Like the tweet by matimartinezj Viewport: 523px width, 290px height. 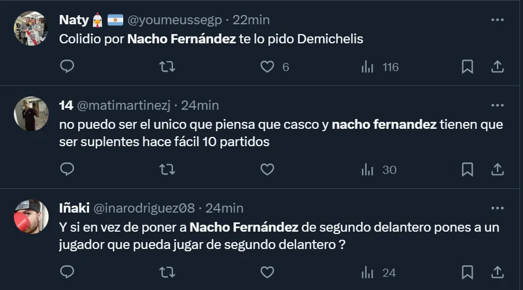pyautogui.click(x=267, y=169)
